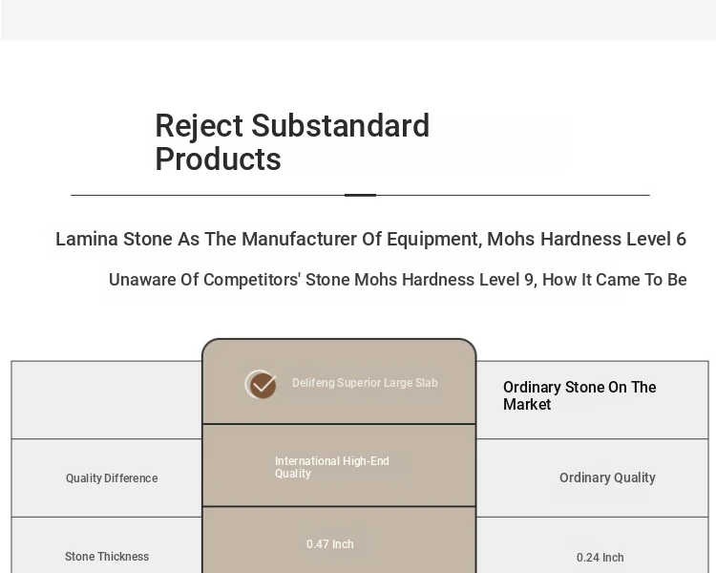This screenshot has width=716, height=573.
Task: Click the "Ordinary Quality" cell
Action: click(x=607, y=477)
